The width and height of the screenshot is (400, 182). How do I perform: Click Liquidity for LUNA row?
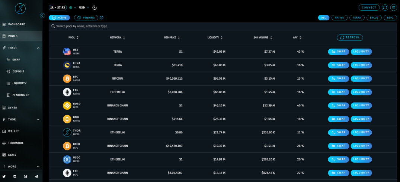tap(361, 65)
